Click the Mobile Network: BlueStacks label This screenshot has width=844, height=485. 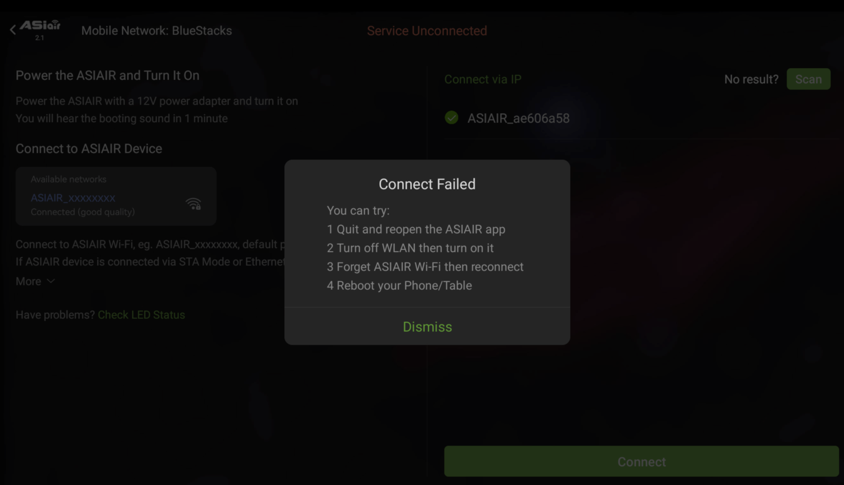tap(156, 31)
